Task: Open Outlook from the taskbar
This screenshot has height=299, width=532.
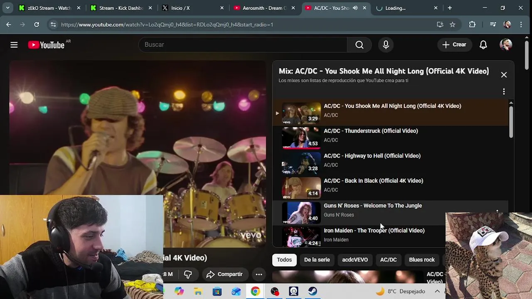Action: tap(236, 292)
